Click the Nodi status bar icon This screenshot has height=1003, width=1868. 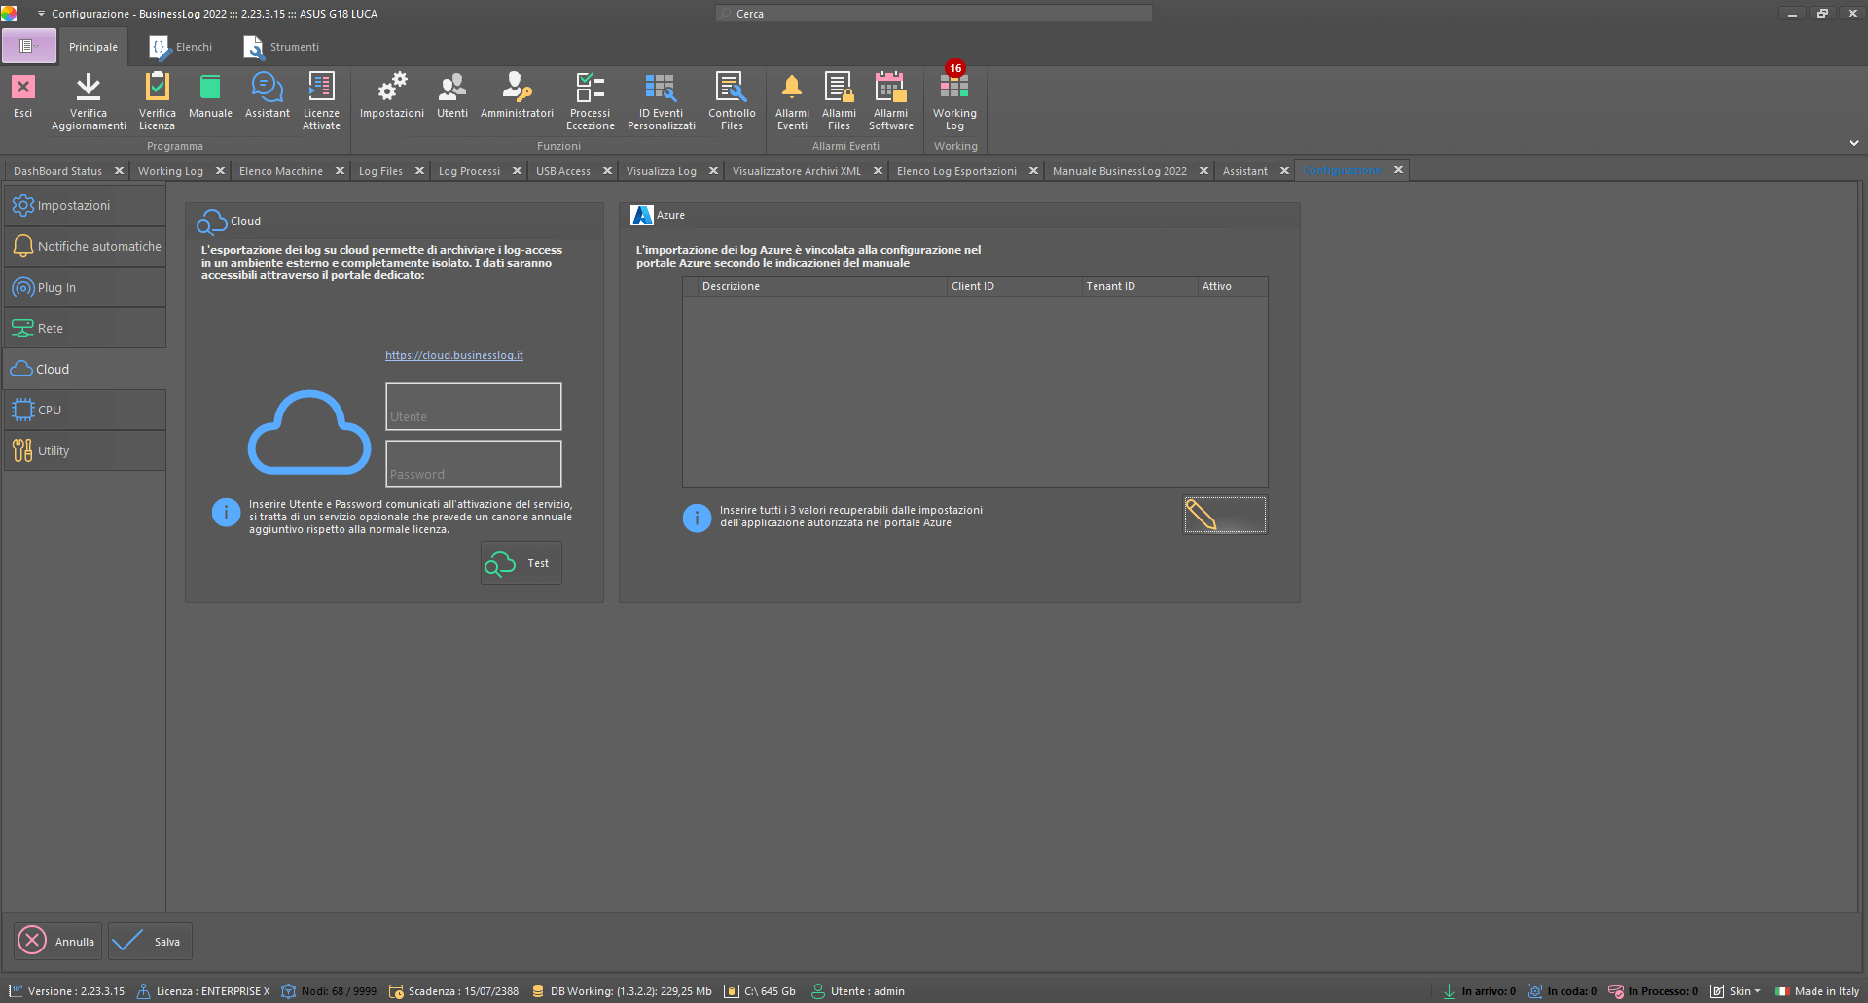[x=288, y=991]
